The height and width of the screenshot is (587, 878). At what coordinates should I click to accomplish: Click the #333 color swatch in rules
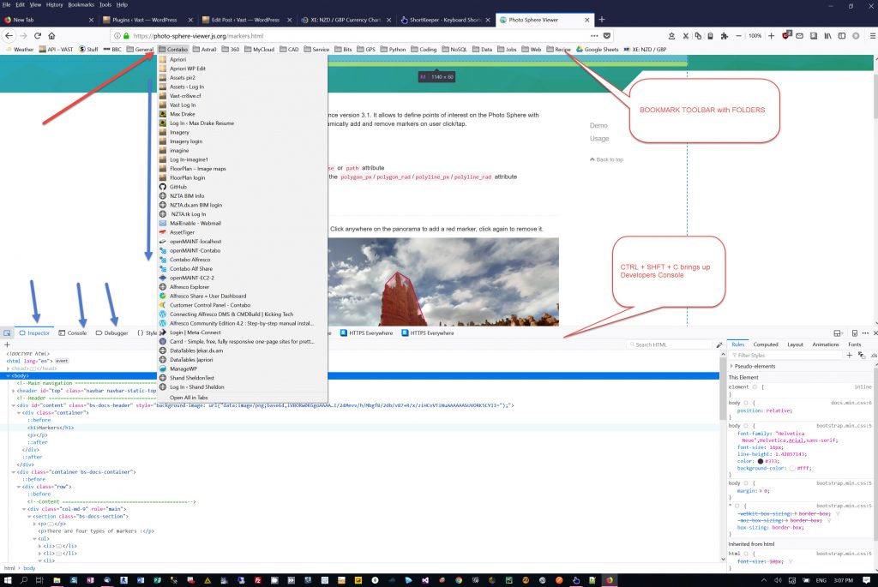(x=761, y=461)
